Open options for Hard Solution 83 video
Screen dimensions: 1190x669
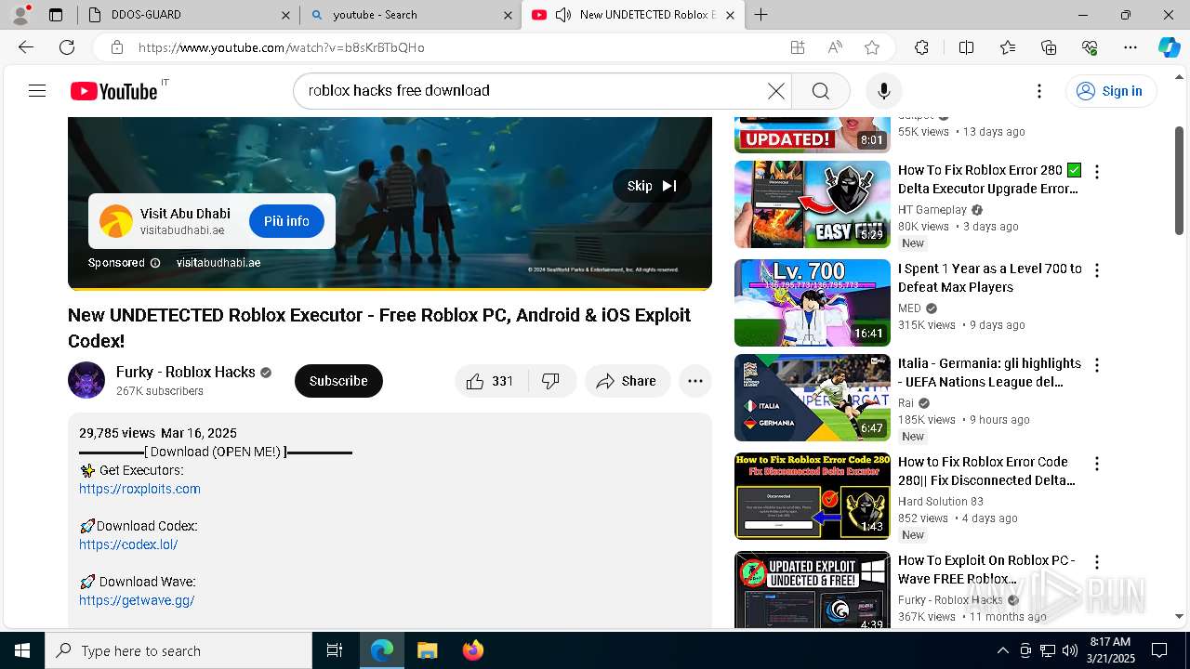coord(1097,464)
